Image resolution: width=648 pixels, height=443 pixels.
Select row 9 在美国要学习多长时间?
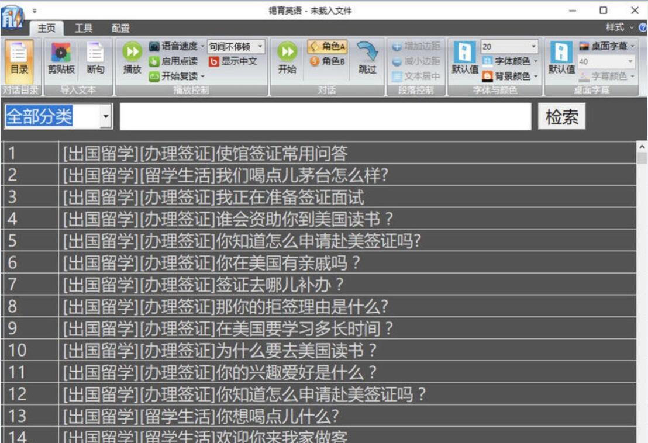point(319,328)
